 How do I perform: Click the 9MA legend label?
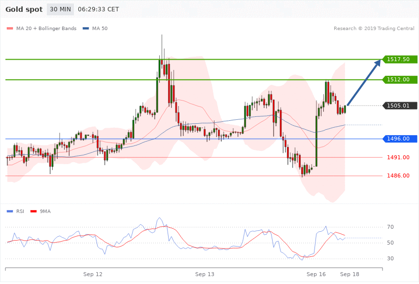coord(45,212)
